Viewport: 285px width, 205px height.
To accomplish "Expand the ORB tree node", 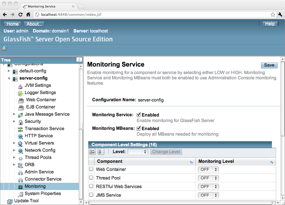I will (x=14, y=164).
